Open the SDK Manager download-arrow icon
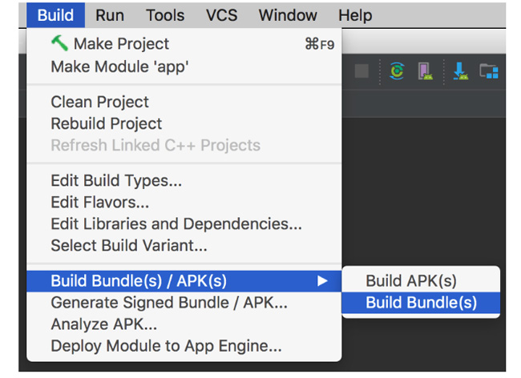 [x=461, y=71]
